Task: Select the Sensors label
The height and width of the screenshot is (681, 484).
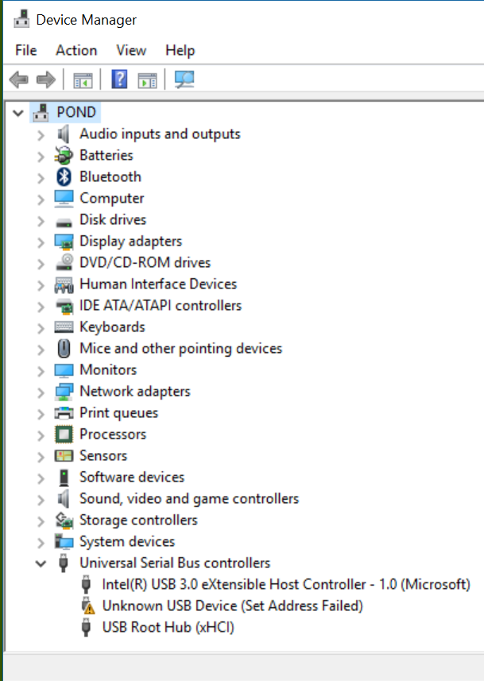Action: [x=103, y=455]
